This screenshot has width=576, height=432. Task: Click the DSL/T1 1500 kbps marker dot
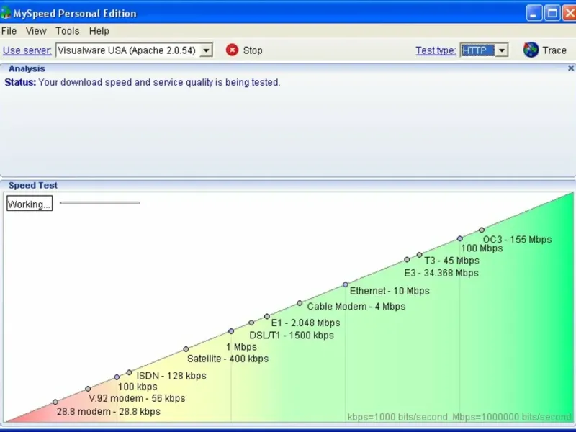(251, 323)
